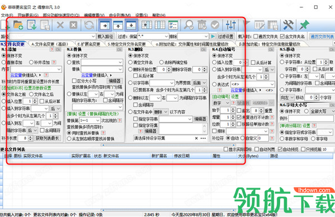Click the import list icon with green arrow

[32, 25]
